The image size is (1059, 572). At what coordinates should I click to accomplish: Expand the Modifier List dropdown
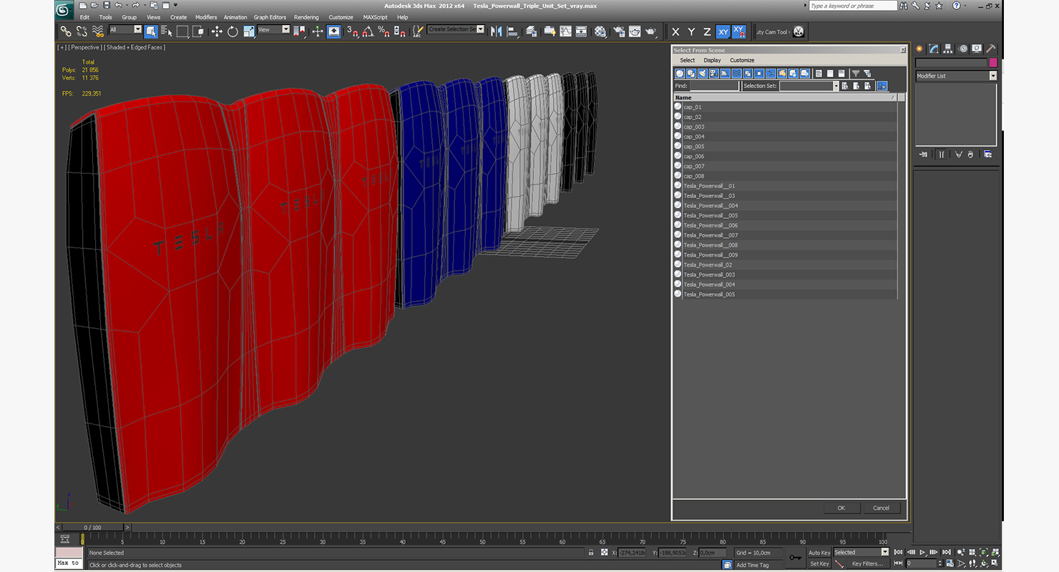(x=956, y=76)
